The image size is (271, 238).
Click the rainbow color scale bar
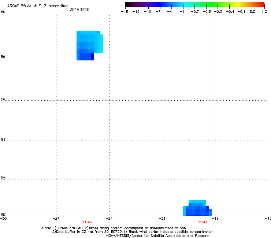point(195,5)
